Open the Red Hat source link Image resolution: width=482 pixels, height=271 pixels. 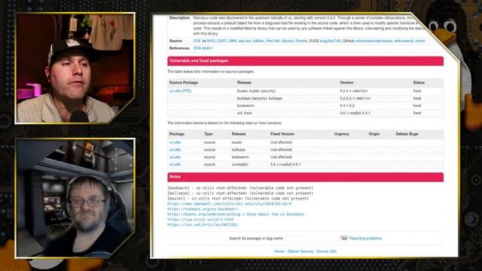coord(273,41)
